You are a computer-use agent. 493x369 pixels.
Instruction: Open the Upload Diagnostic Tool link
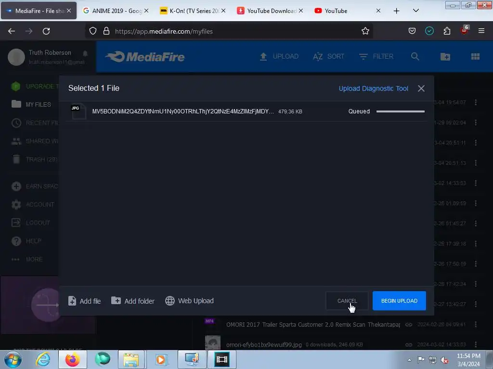(373, 88)
